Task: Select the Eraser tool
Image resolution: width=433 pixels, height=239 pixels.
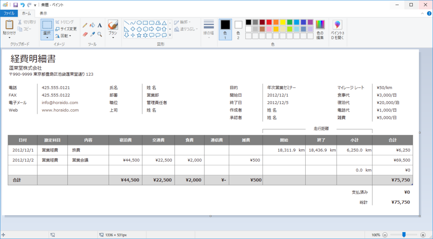Action: point(85,34)
